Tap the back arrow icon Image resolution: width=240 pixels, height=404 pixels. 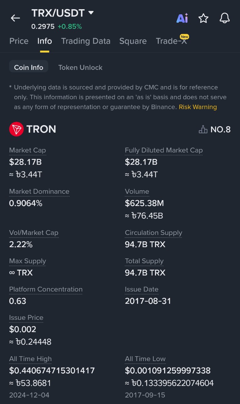tap(15, 18)
